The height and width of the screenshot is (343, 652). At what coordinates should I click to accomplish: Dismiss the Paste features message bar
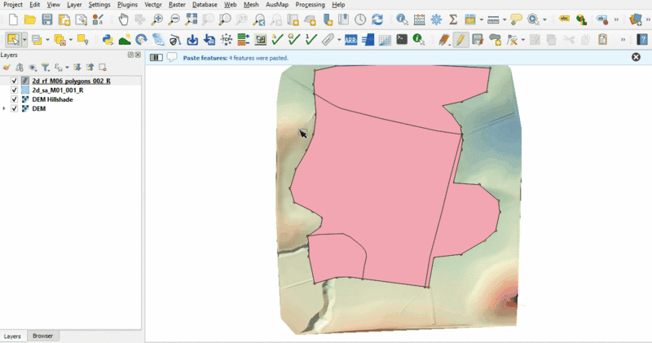tap(637, 57)
